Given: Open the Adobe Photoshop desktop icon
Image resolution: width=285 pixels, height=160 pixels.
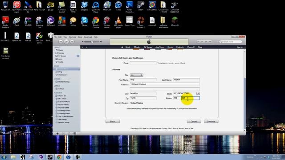Looking at the screenshot, I should (130, 7).
